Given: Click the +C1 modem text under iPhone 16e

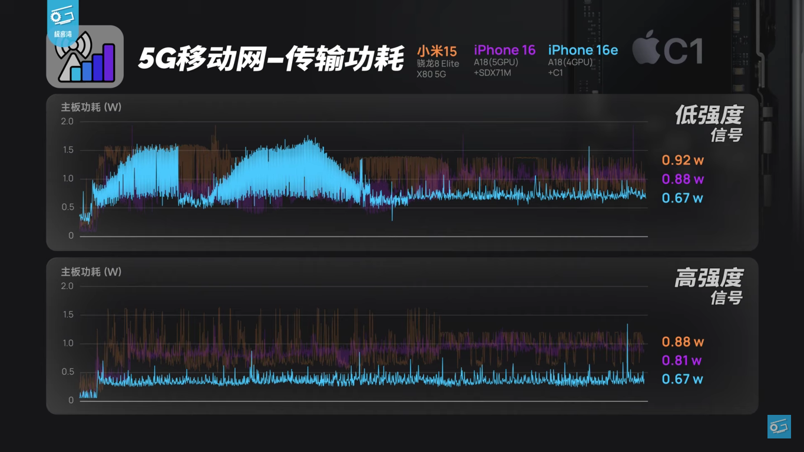Looking at the screenshot, I should [555, 73].
